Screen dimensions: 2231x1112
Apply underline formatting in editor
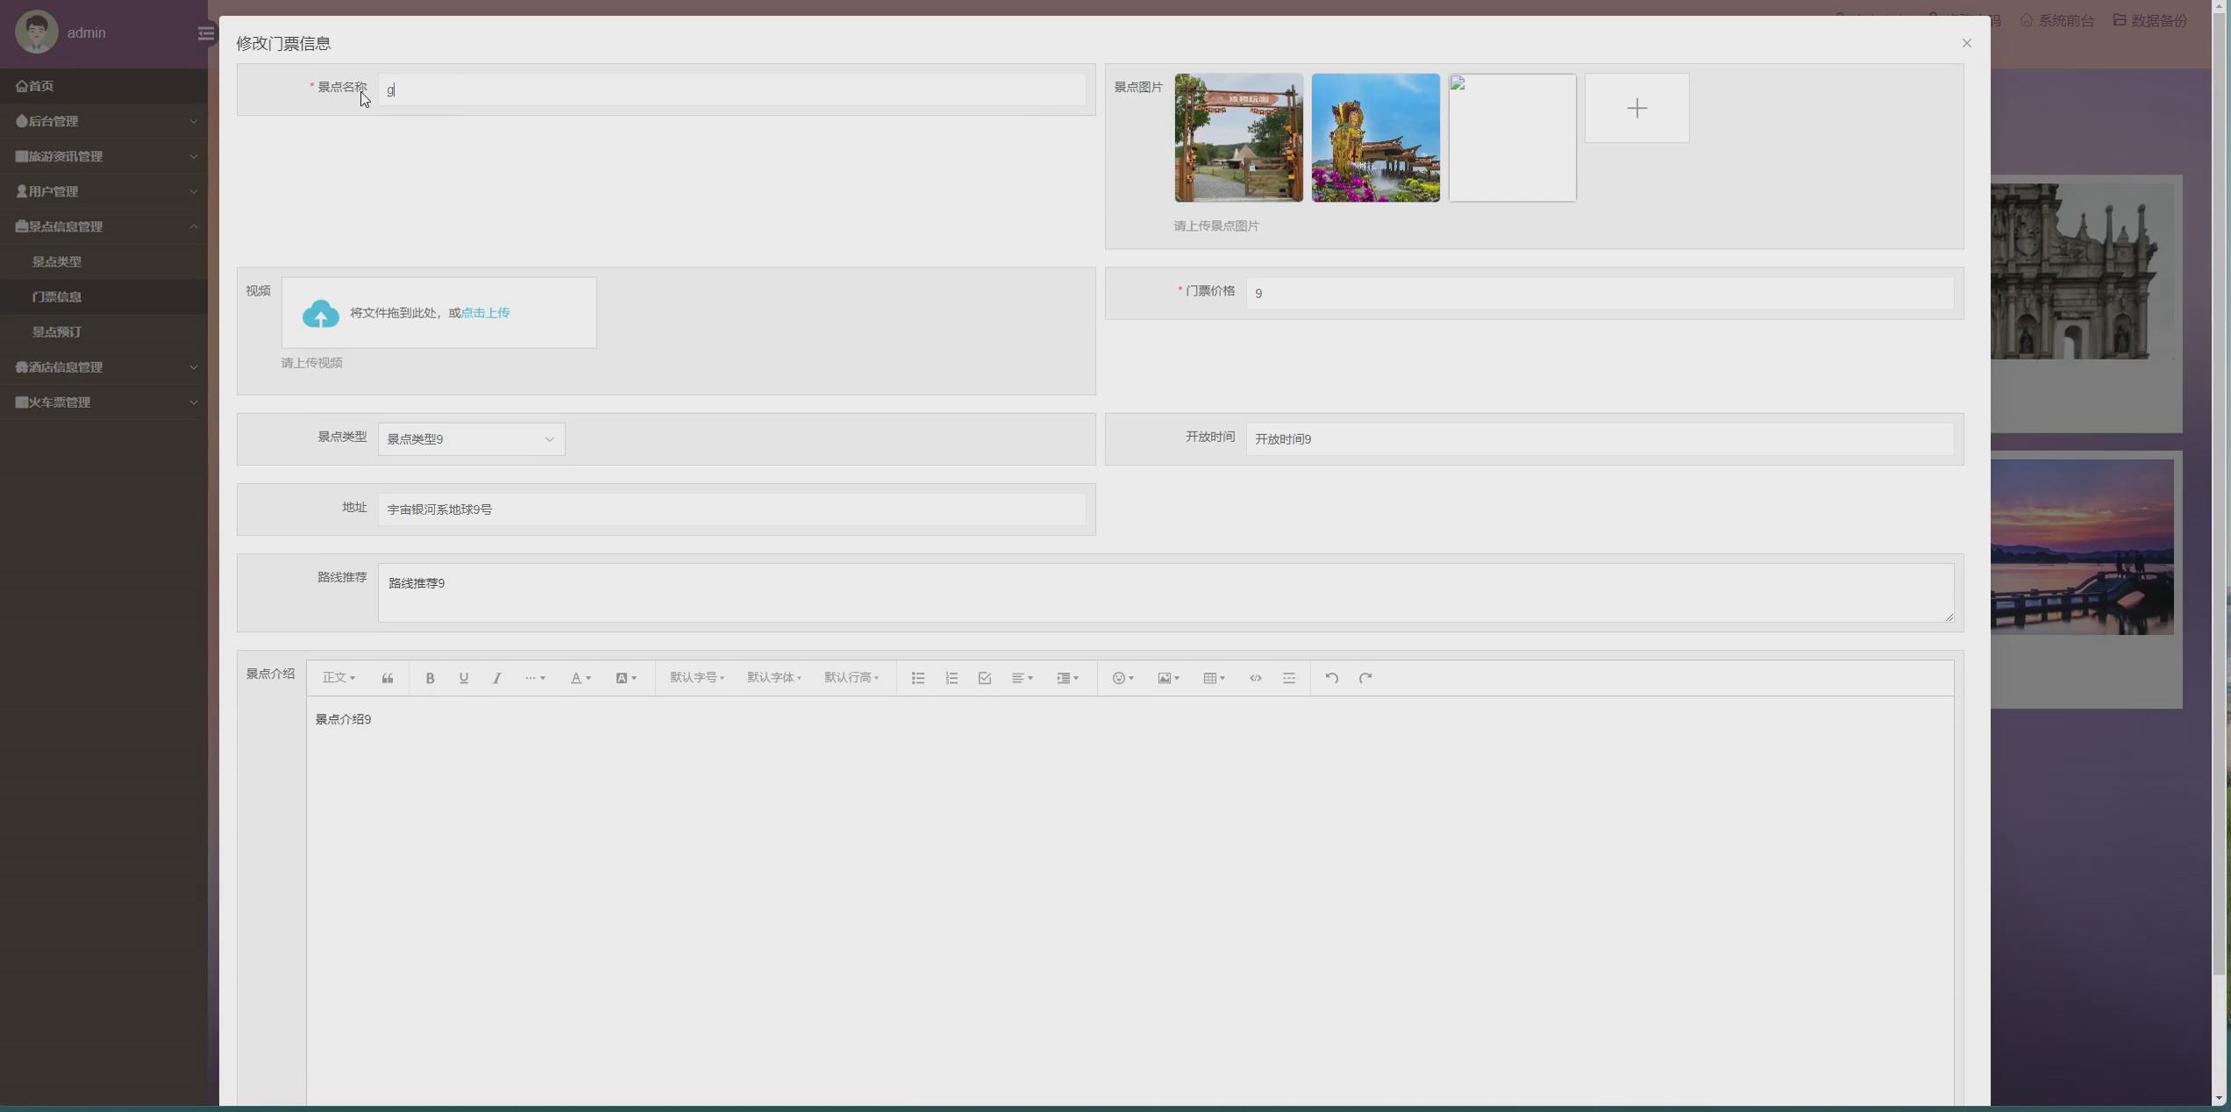(x=463, y=678)
